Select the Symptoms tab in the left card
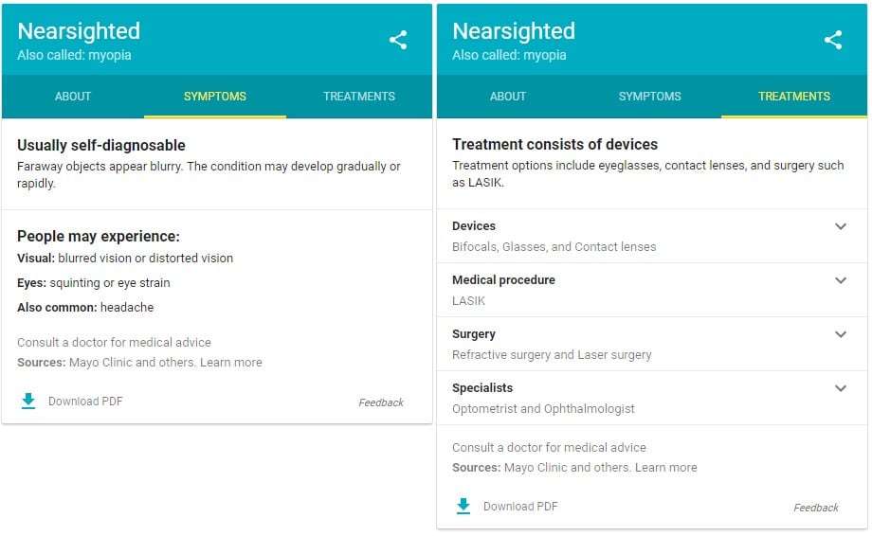The width and height of the screenshot is (872, 536). pyautogui.click(x=215, y=97)
